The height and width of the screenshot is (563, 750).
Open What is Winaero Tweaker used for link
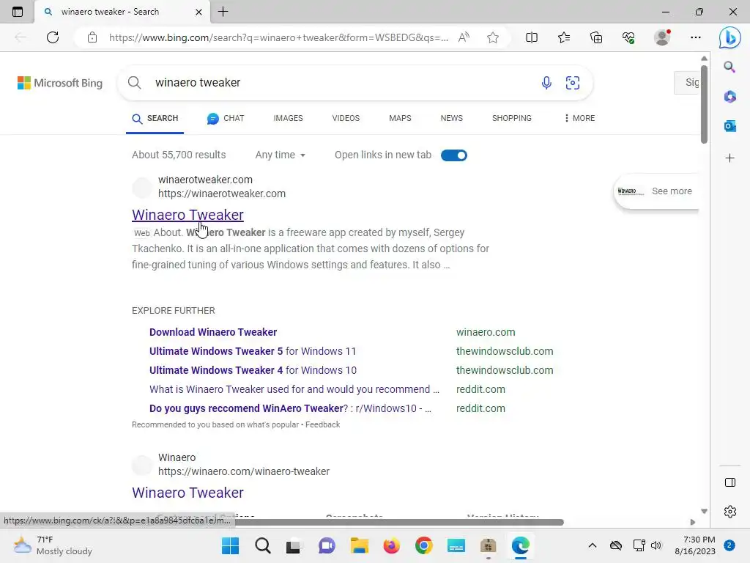294,390
